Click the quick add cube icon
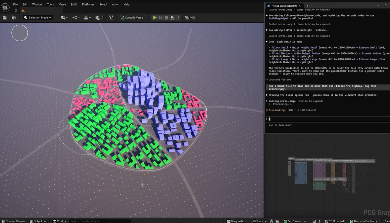The image size is (390, 223). pos(63,17)
